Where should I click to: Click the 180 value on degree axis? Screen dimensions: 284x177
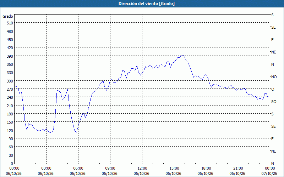11,114
